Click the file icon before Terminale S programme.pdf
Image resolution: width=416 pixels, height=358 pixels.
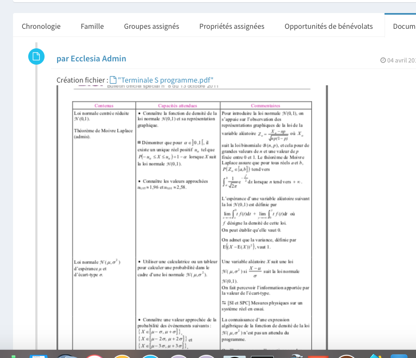click(113, 80)
